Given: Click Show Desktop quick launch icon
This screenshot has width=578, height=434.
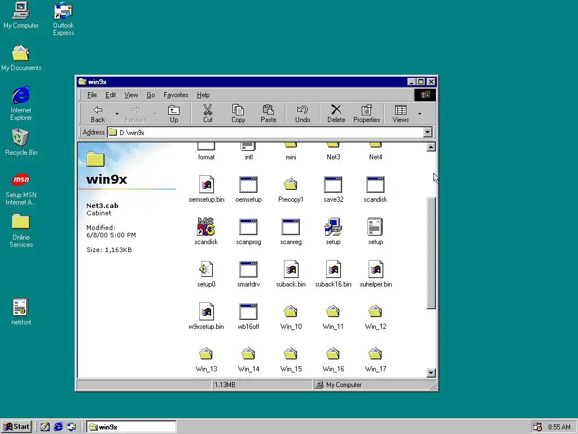Looking at the screenshot, I should 45,427.
